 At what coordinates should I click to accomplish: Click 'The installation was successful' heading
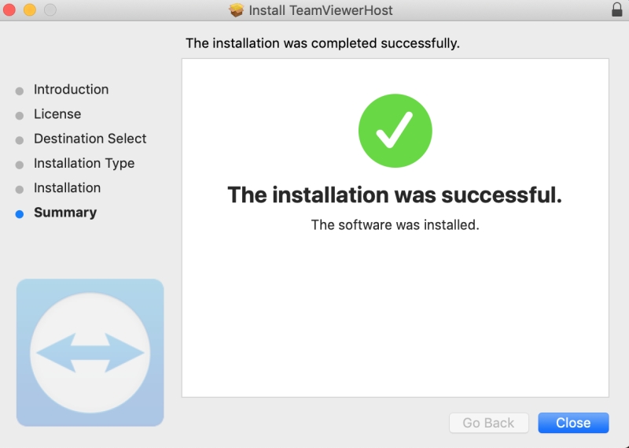(395, 195)
